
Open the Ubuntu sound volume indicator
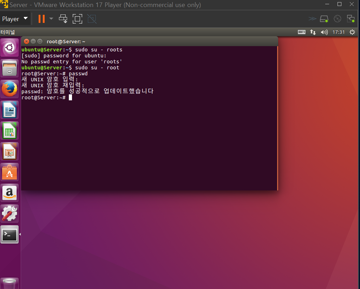point(324,32)
